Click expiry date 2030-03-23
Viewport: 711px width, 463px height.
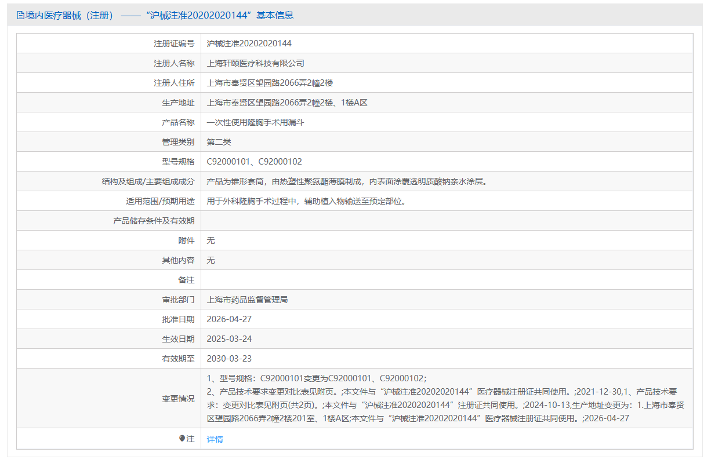[x=229, y=359]
